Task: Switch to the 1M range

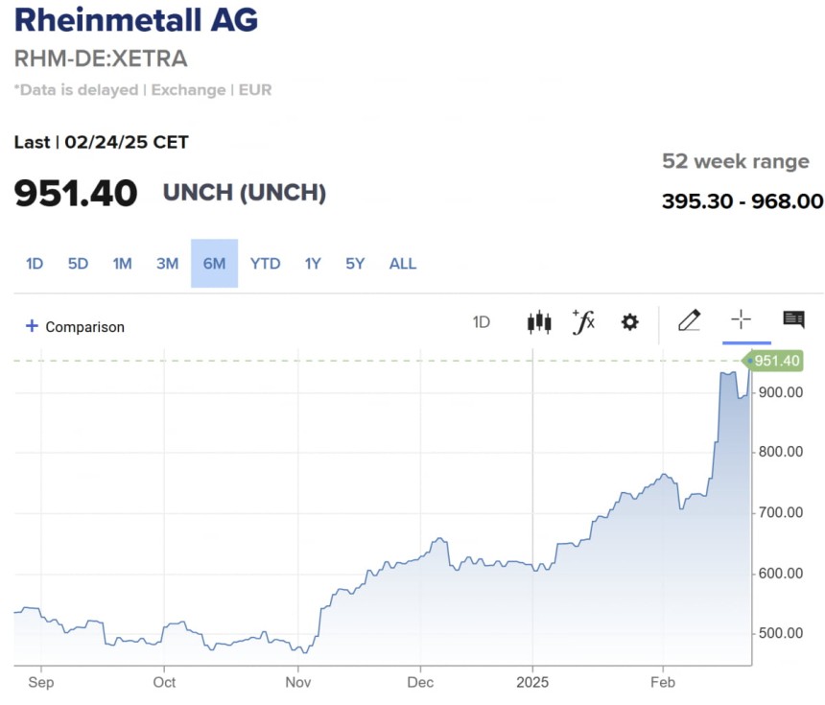Action: point(122,264)
